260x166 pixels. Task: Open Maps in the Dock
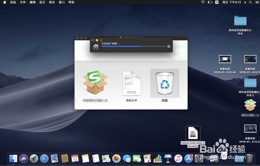pyautogui.click(x=106, y=158)
